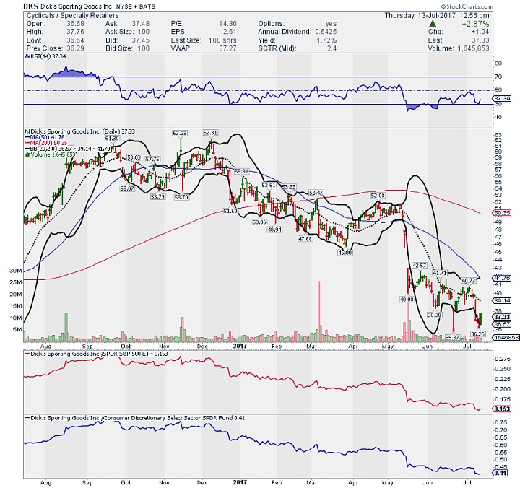Click the 53.79 low annotation
The width and height of the screenshot is (520, 488).
157,196
